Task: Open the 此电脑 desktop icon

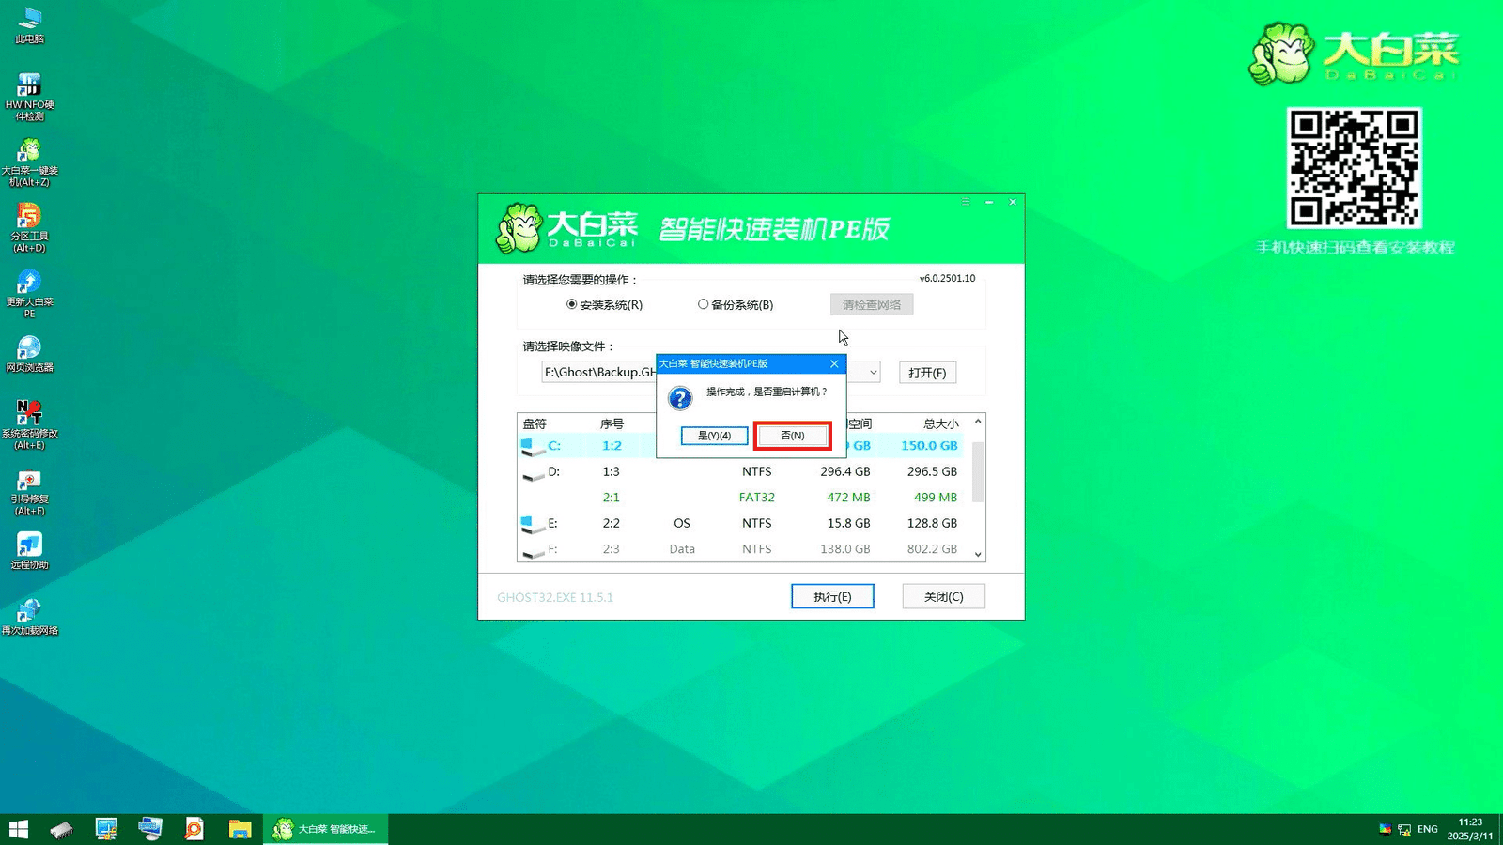Action: (29, 25)
